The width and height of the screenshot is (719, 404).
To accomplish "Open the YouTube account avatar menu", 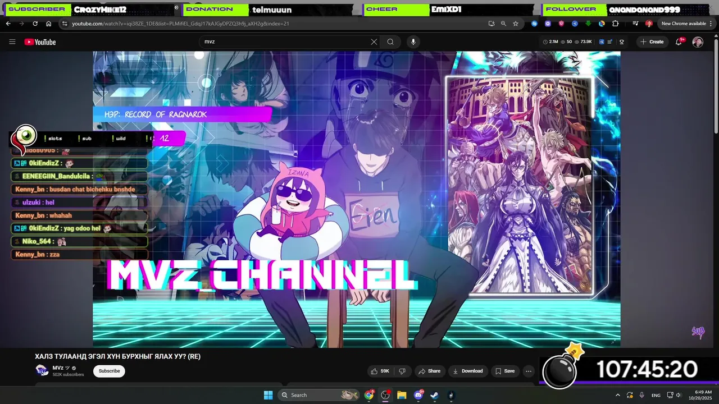I will (x=698, y=42).
